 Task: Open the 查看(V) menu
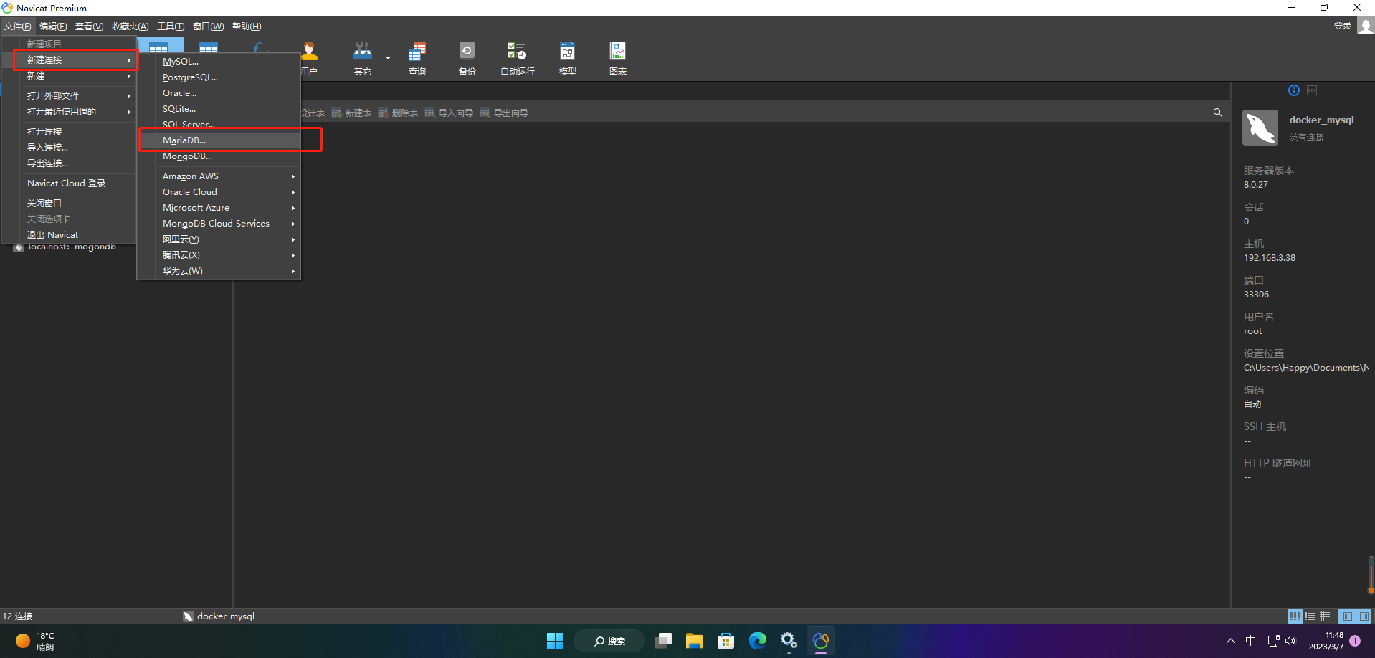[90, 27]
